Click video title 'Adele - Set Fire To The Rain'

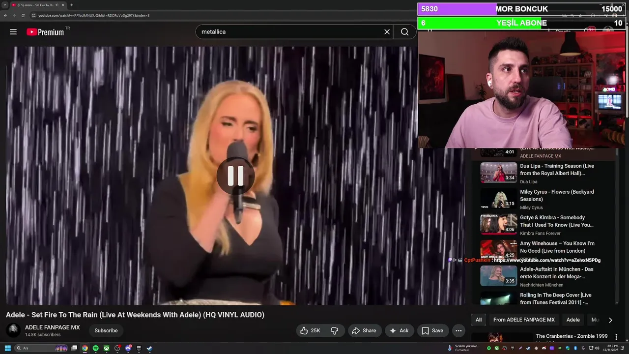point(135,315)
